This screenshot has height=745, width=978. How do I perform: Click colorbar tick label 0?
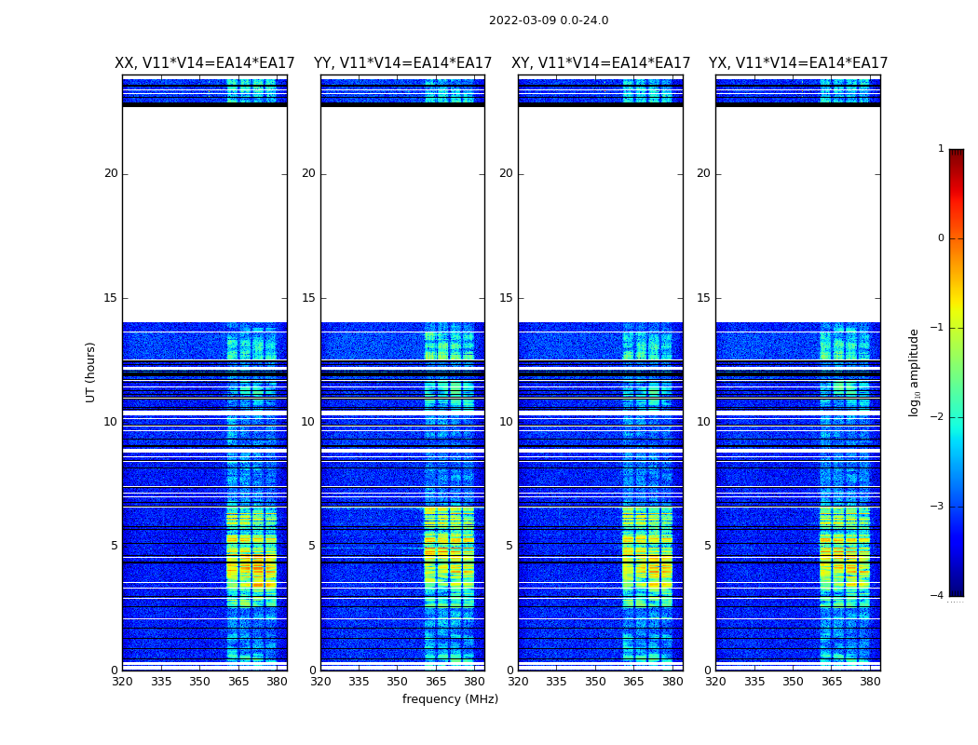941,238
